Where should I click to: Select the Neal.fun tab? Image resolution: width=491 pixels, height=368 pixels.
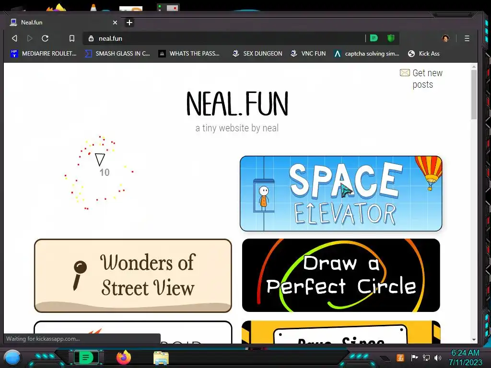tap(63, 23)
